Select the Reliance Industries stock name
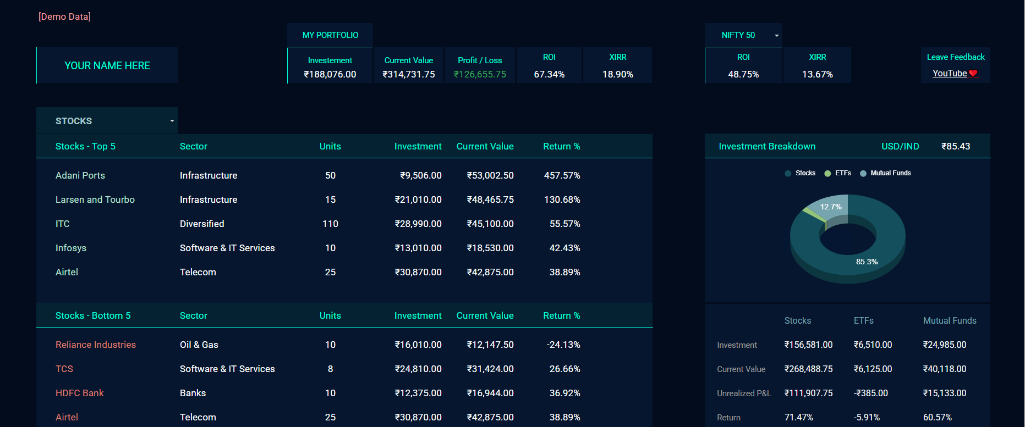Image resolution: width=1025 pixels, height=427 pixels. 96,345
